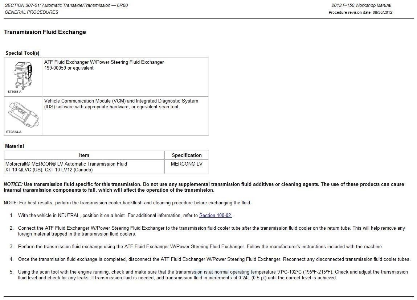
Task: Click the Integrated Diagnostic System description text
Action: [121, 104]
